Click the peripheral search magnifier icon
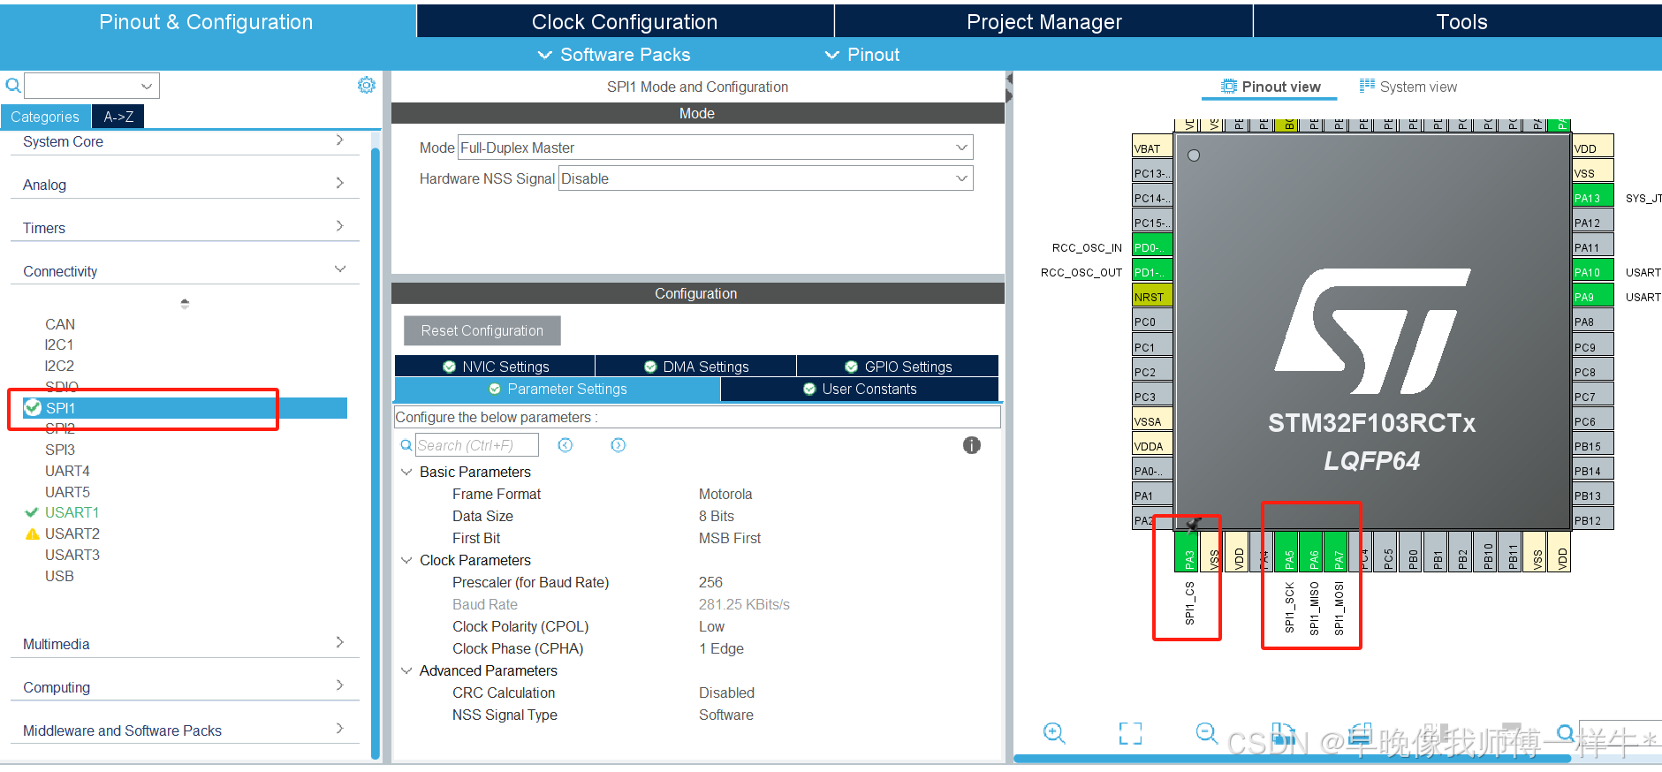The width and height of the screenshot is (1662, 772). point(13,86)
